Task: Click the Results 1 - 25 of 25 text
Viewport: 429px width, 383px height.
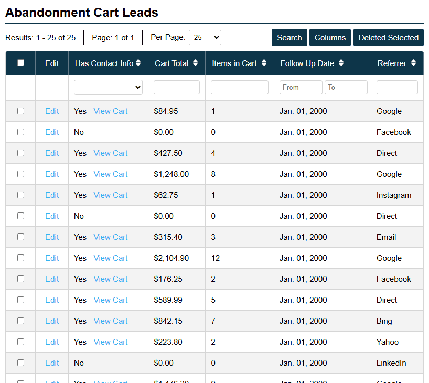Action: [x=40, y=37]
